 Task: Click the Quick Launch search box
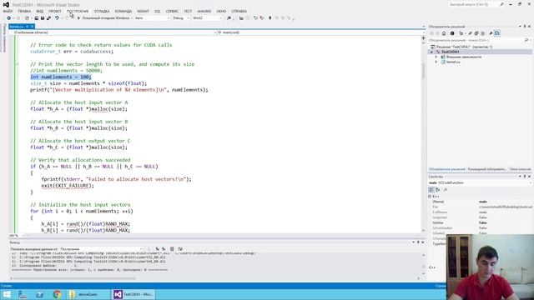(476, 4)
